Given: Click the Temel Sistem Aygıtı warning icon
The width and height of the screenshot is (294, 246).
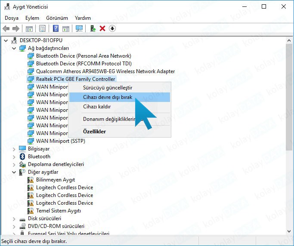Looking at the screenshot, I should coord(31,211).
